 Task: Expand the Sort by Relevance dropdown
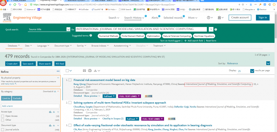[x=268, y=63]
